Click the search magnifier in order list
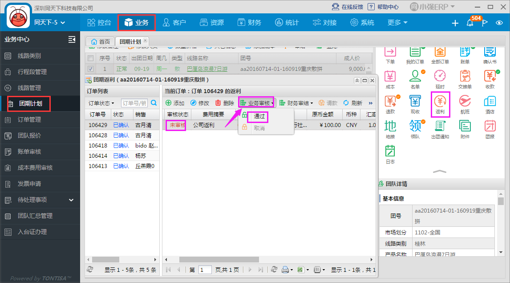510x283 pixels. coord(154,103)
